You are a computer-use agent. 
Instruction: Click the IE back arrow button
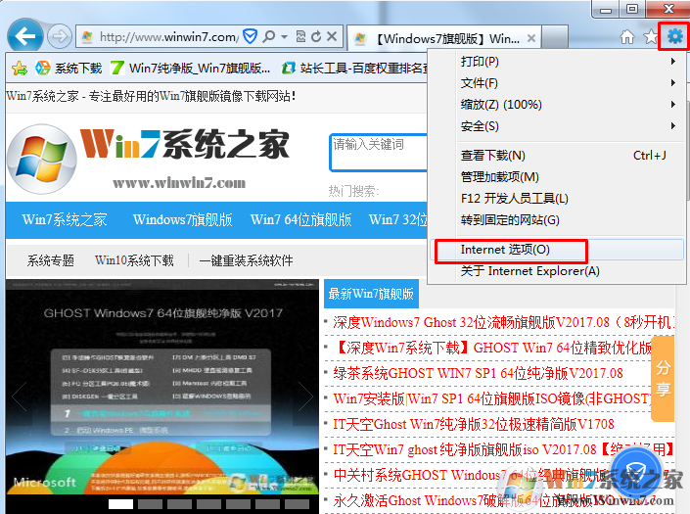coord(25,36)
